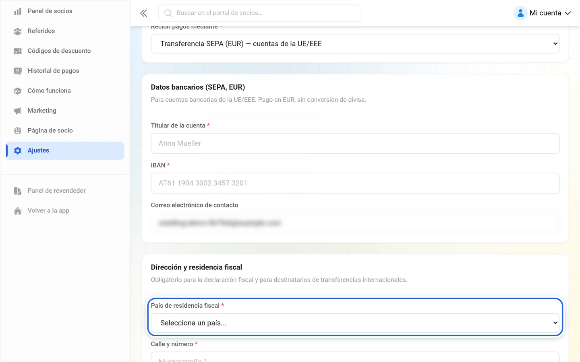Click the Referidos people icon
The width and height of the screenshot is (580, 362).
coord(18,31)
